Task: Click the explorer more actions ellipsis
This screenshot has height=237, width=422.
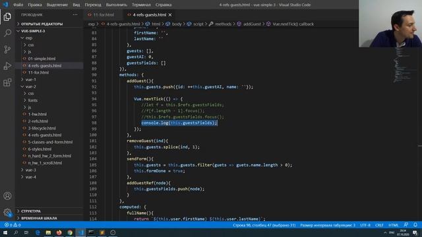Action: [75, 14]
